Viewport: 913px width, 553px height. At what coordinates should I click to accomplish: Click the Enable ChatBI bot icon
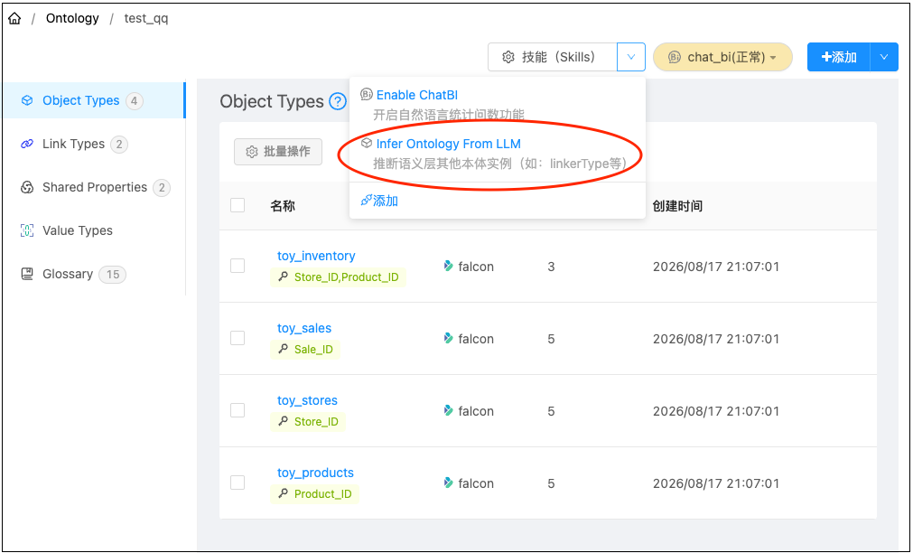click(367, 94)
